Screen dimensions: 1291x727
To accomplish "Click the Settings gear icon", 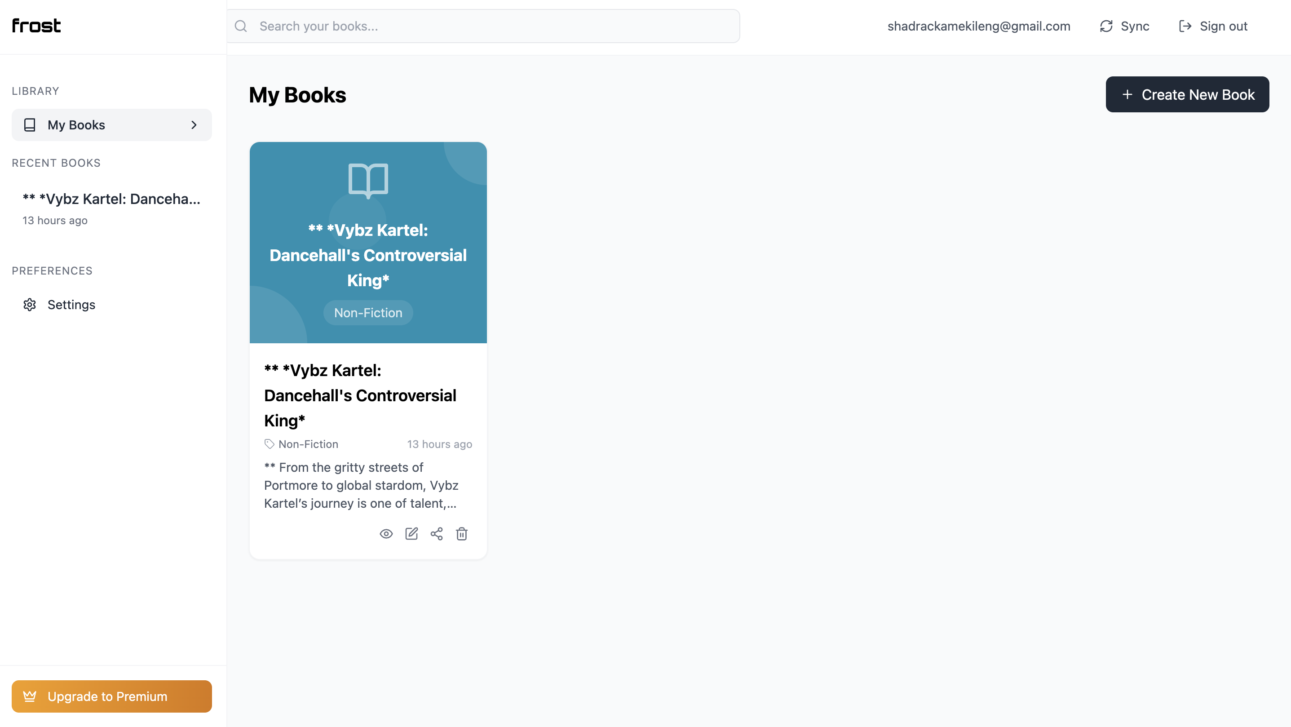I will pos(30,305).
